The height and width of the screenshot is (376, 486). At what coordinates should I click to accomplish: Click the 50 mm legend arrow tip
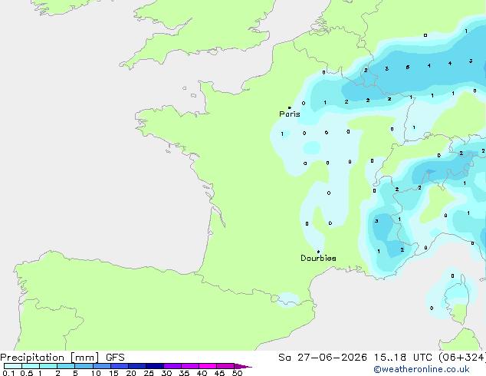[243, 366]
